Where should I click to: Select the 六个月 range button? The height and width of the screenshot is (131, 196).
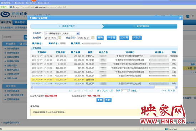click(137, 38)
